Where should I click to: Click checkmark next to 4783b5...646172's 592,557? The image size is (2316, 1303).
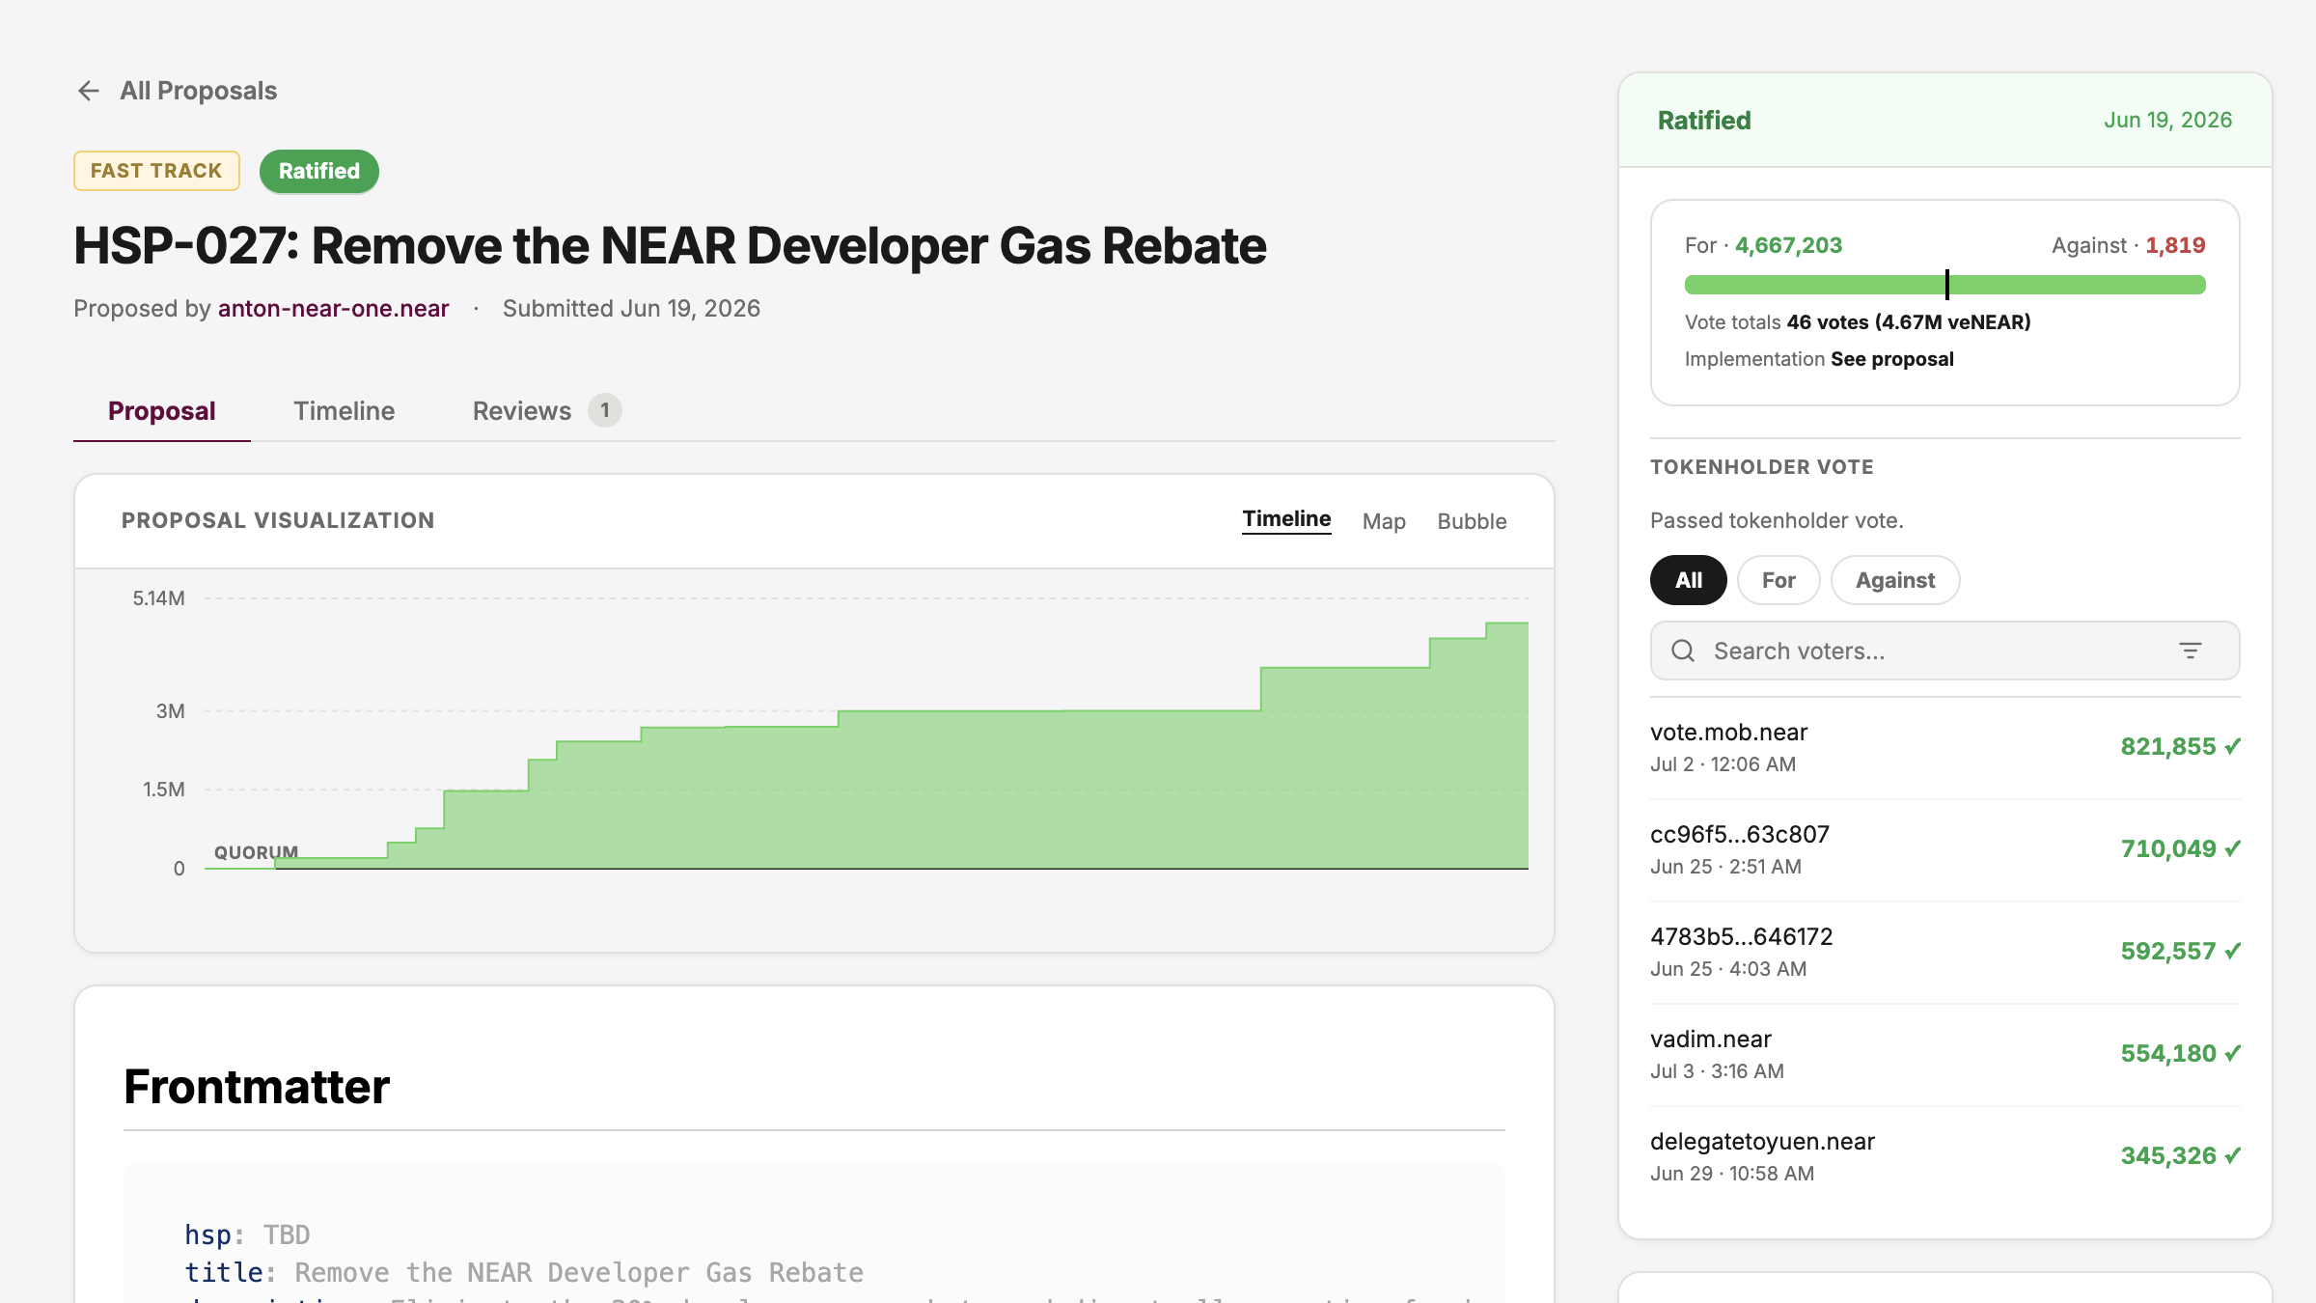(2233, 951)
